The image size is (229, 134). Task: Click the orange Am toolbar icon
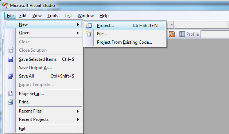pyautogui.click(x=172, y=34)
